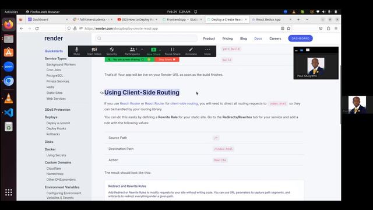Image resolution: width=373 pixels, height=210 pixels.
Task: Open Ubuntu Software from dock
Action: pos(9,52)
